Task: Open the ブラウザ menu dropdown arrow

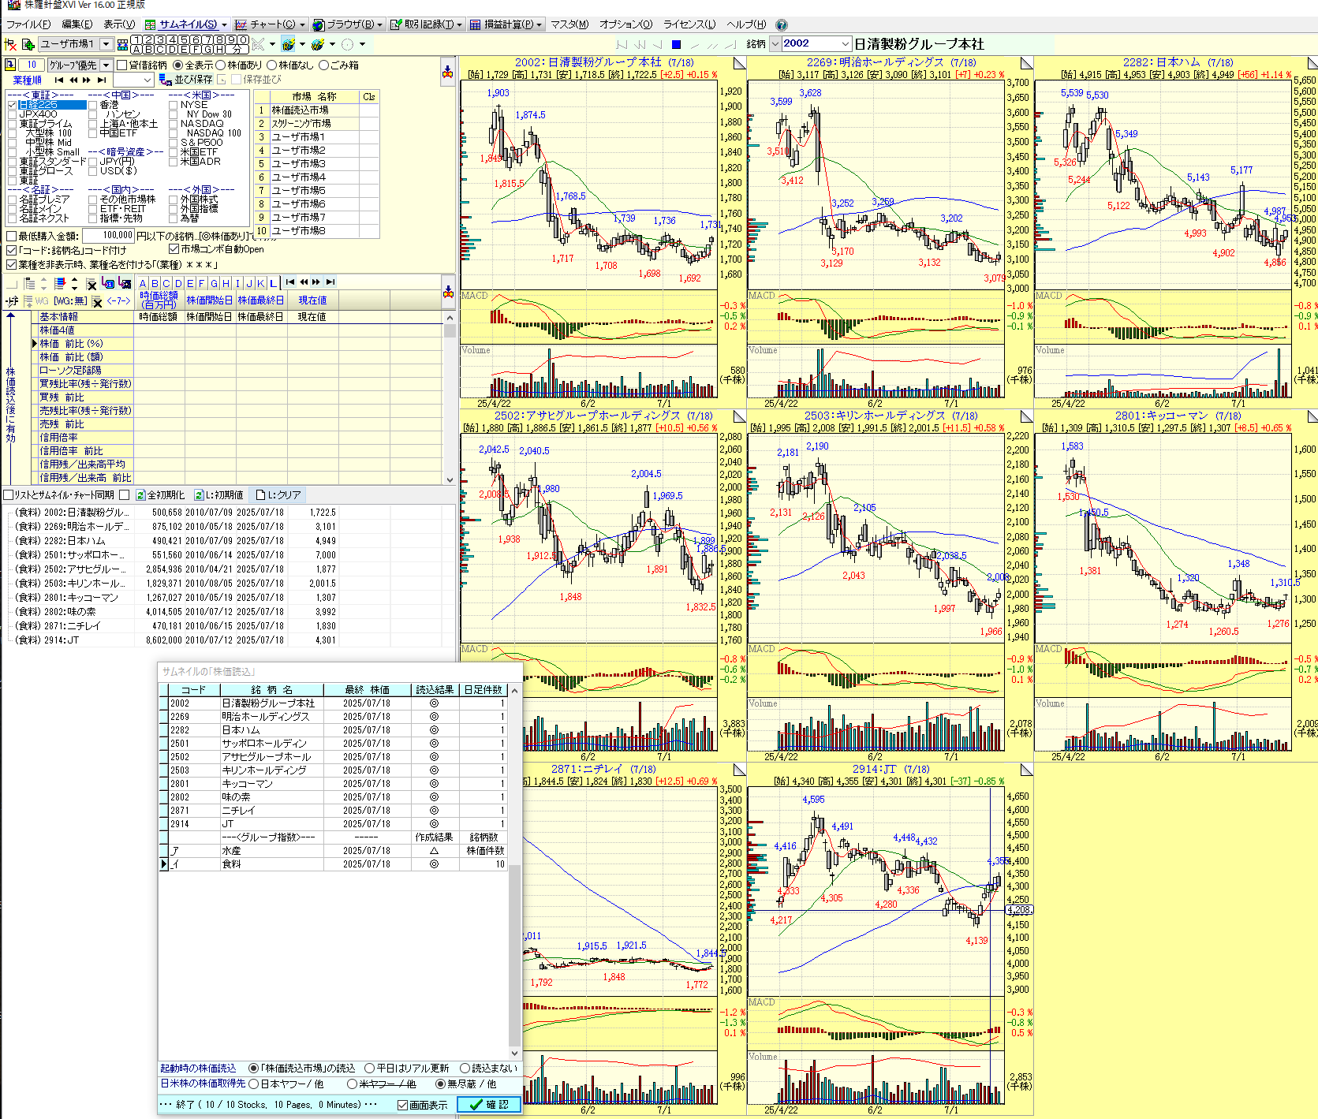Action: (x=379, y=24)
